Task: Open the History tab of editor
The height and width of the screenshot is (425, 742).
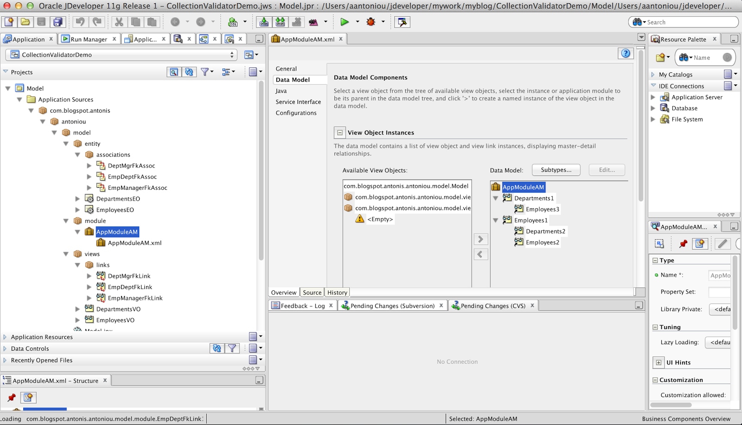Action: (337, 293)
